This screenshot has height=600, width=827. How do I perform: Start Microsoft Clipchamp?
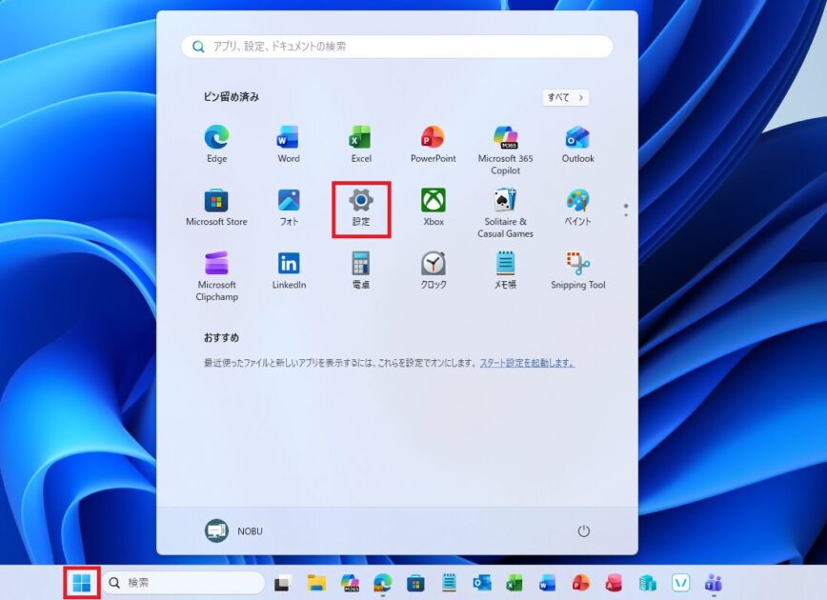[x=215, y=268]
